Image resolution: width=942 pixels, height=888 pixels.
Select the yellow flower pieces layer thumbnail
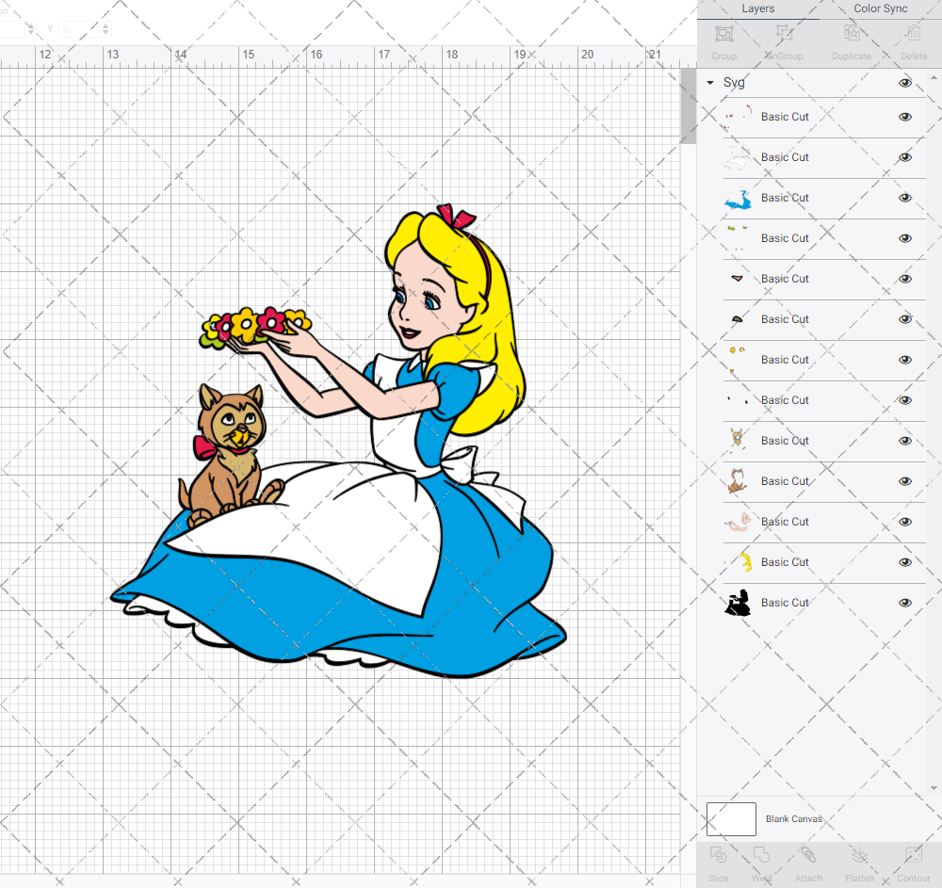point(738,360)
